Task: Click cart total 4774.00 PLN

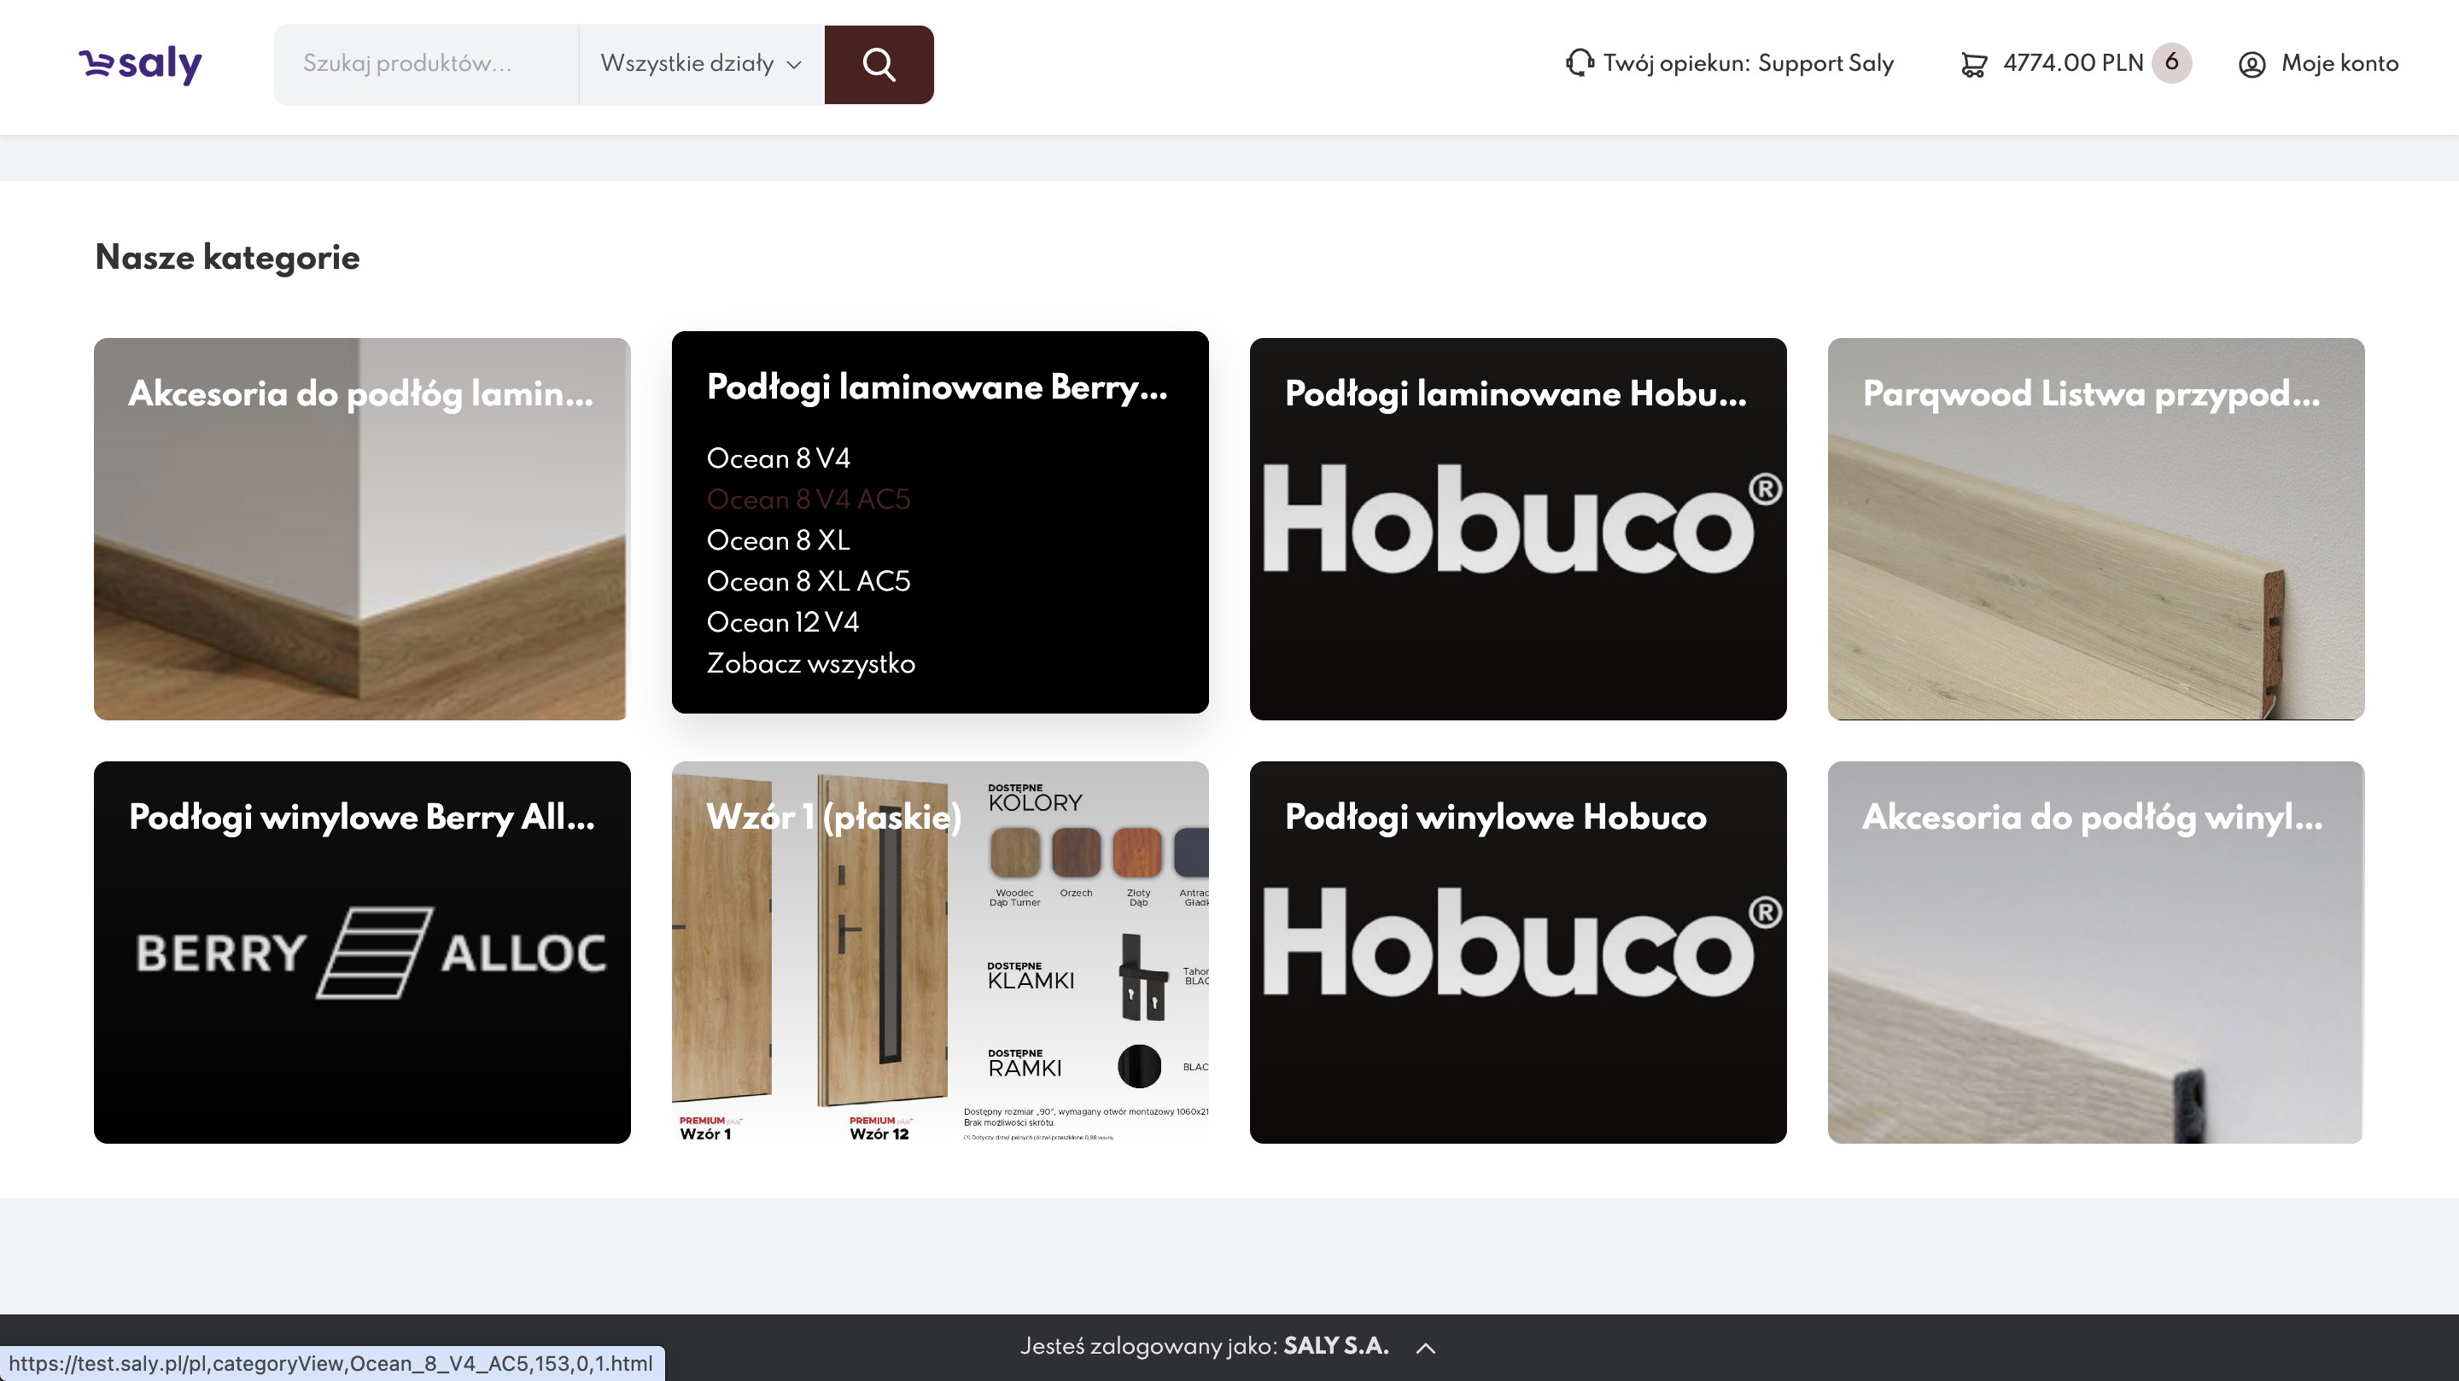Action: (x=2073, y=63)
